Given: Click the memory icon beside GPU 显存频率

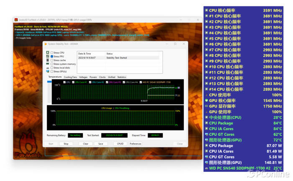Looking at the screenshot, I should [206, 106].
